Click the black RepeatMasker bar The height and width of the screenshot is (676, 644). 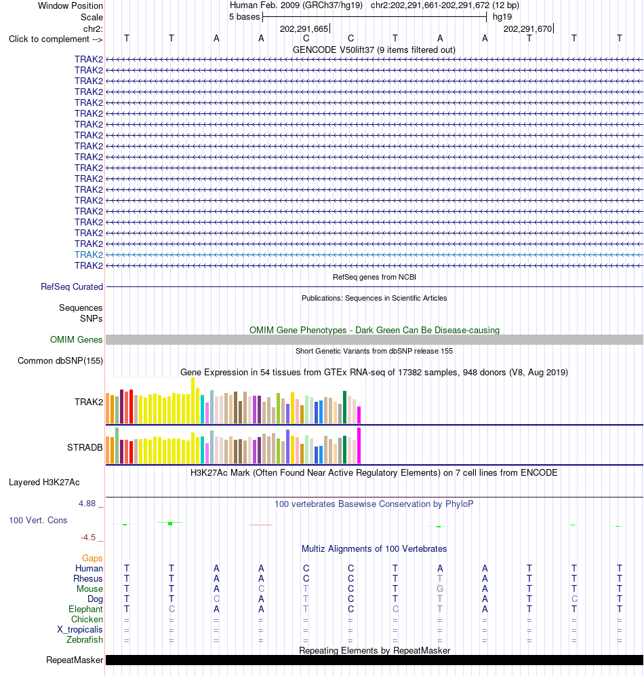374,660
